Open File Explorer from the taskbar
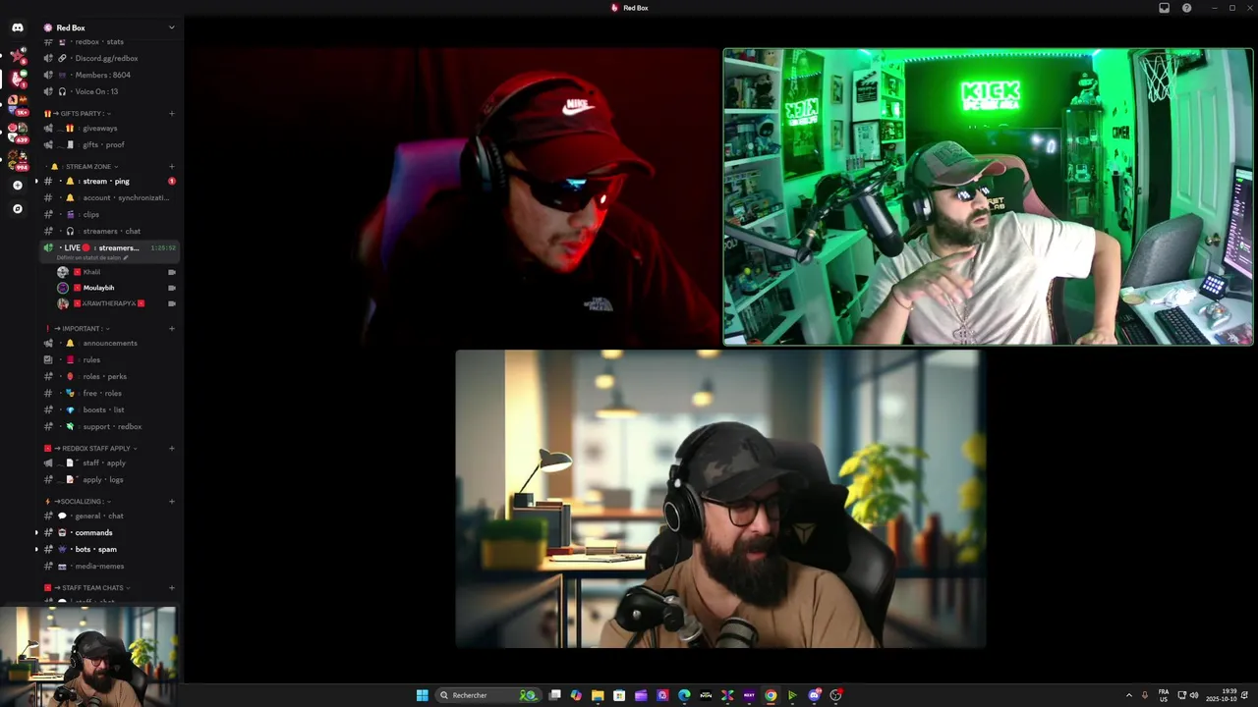Image resolution: width=1258 pixels, height=707 pixels. coord(598,695)
